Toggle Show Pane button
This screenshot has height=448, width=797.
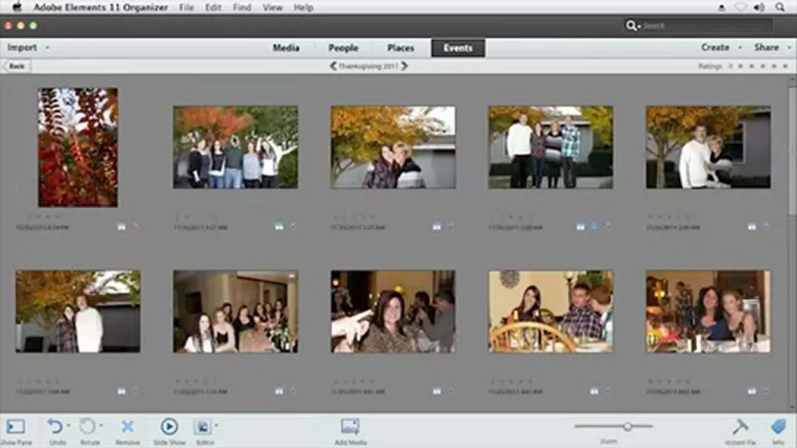coord(16,426)
